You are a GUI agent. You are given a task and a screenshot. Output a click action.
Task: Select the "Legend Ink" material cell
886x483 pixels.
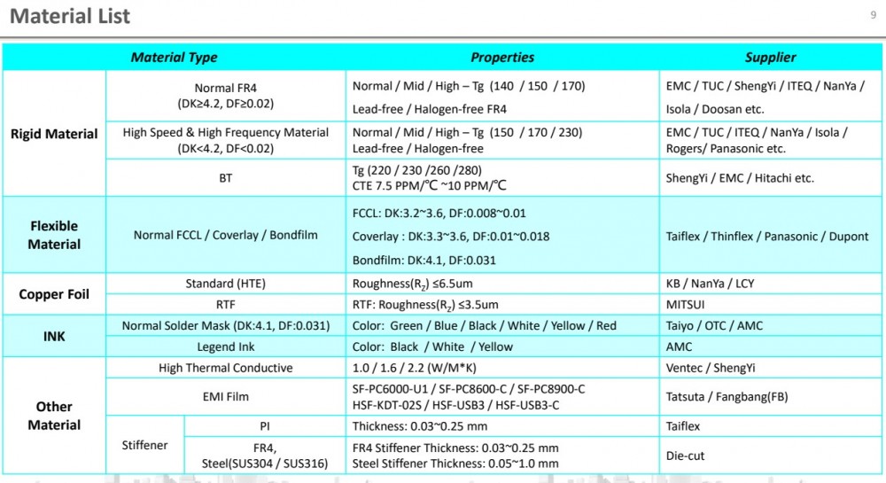[225, 347]
